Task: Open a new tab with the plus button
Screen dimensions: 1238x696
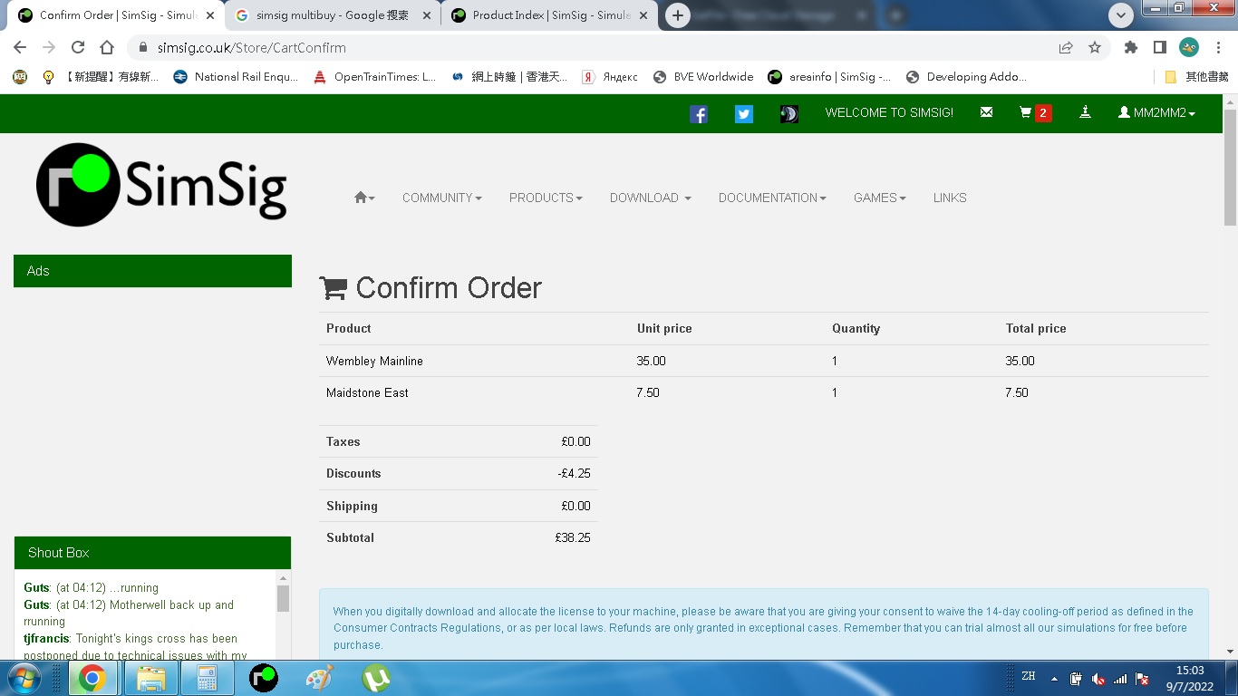Action: [x=677, y=15]
